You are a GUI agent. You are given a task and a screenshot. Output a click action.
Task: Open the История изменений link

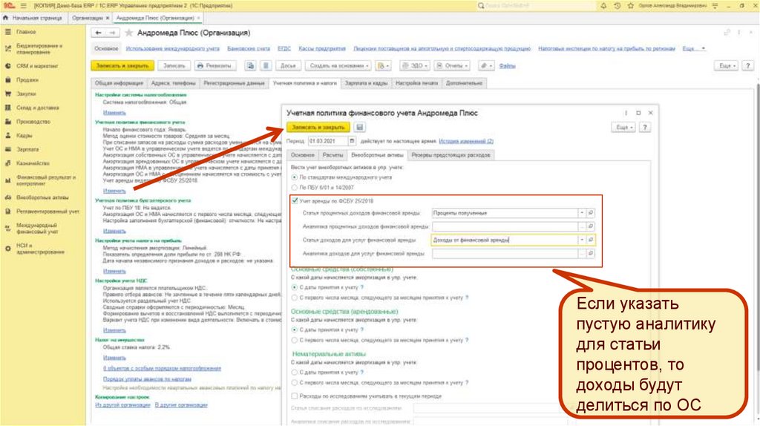coord(465,141)
